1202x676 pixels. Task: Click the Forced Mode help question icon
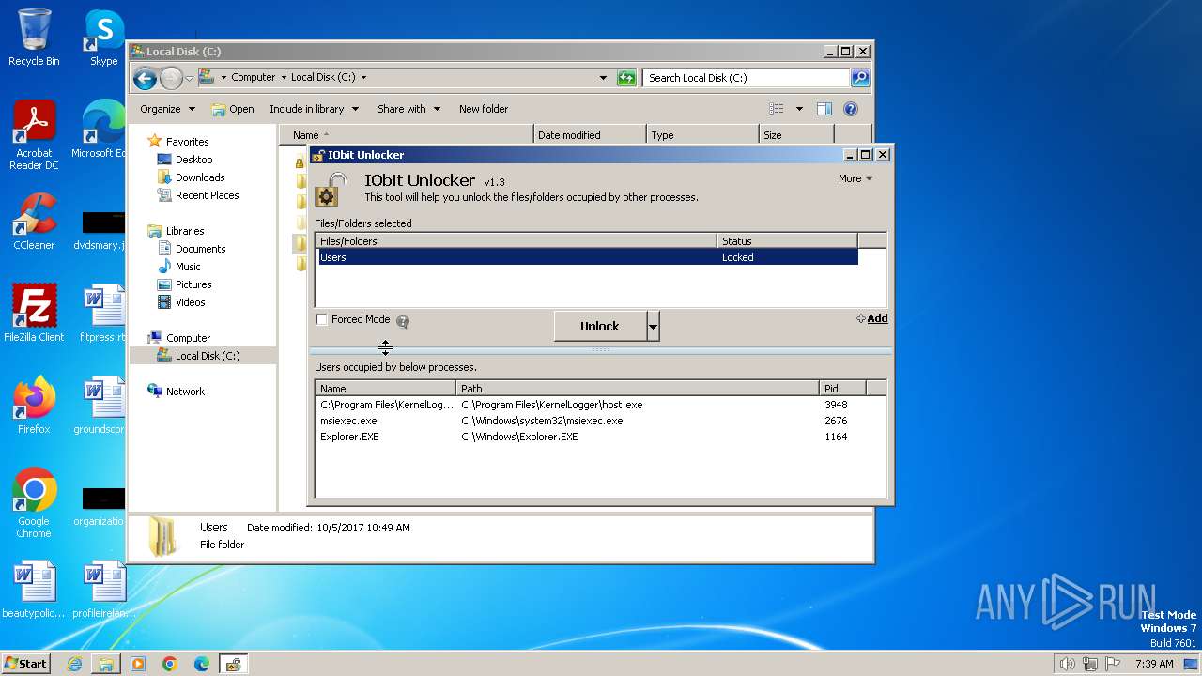point(403,321)
